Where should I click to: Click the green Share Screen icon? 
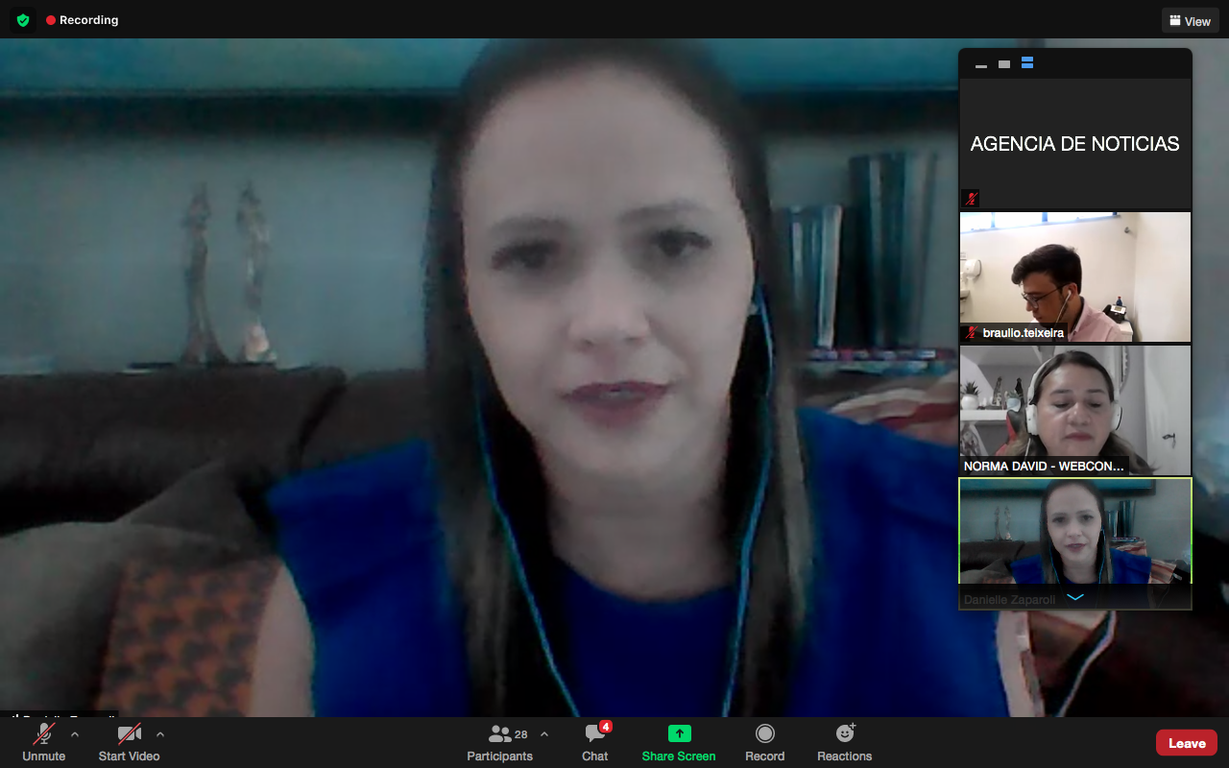pos(679,733)
